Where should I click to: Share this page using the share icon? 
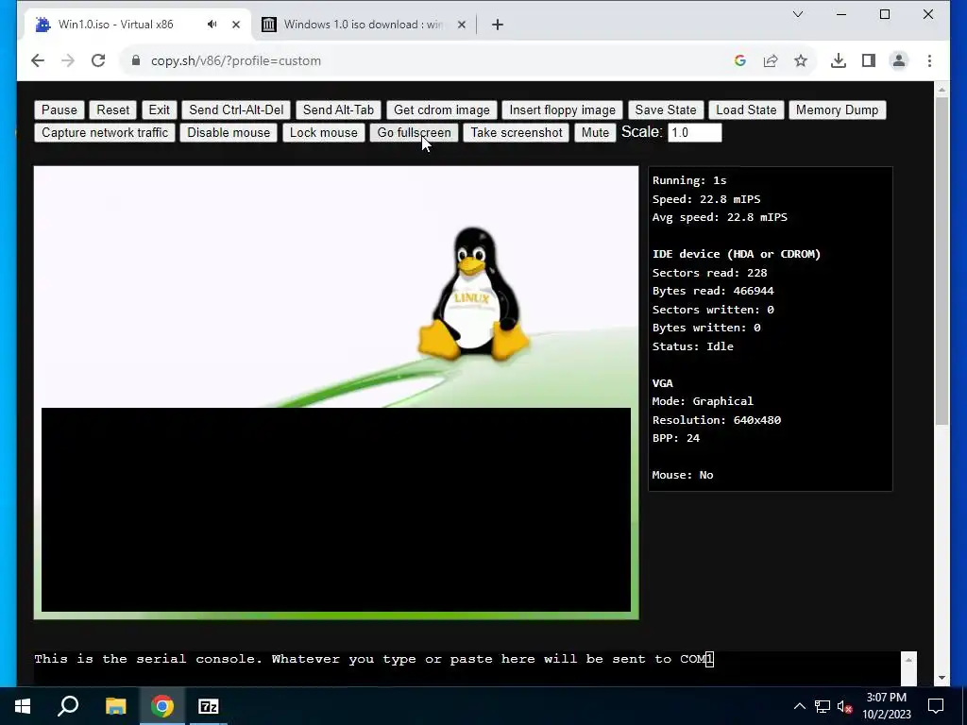771,60
